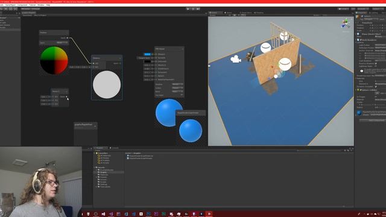Click the highlighted red taskbar icon

(209, 214)
